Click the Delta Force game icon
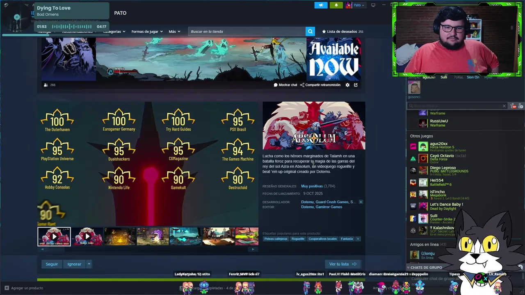The image size is (525, 295). (413, 158)
